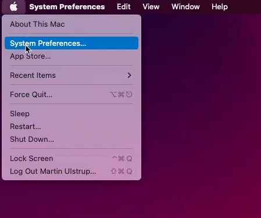Select System Preferences… in Apple menu
This screenshot has height=218, width=261.
coord(71,43)
